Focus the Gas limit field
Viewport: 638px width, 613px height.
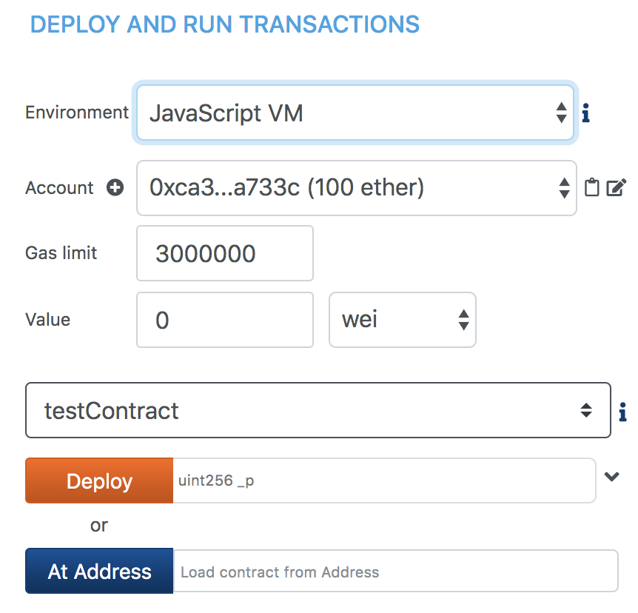[225, 254]
